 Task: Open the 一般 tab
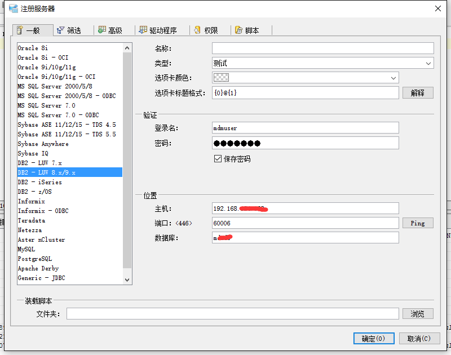click(x=33, y=30)
